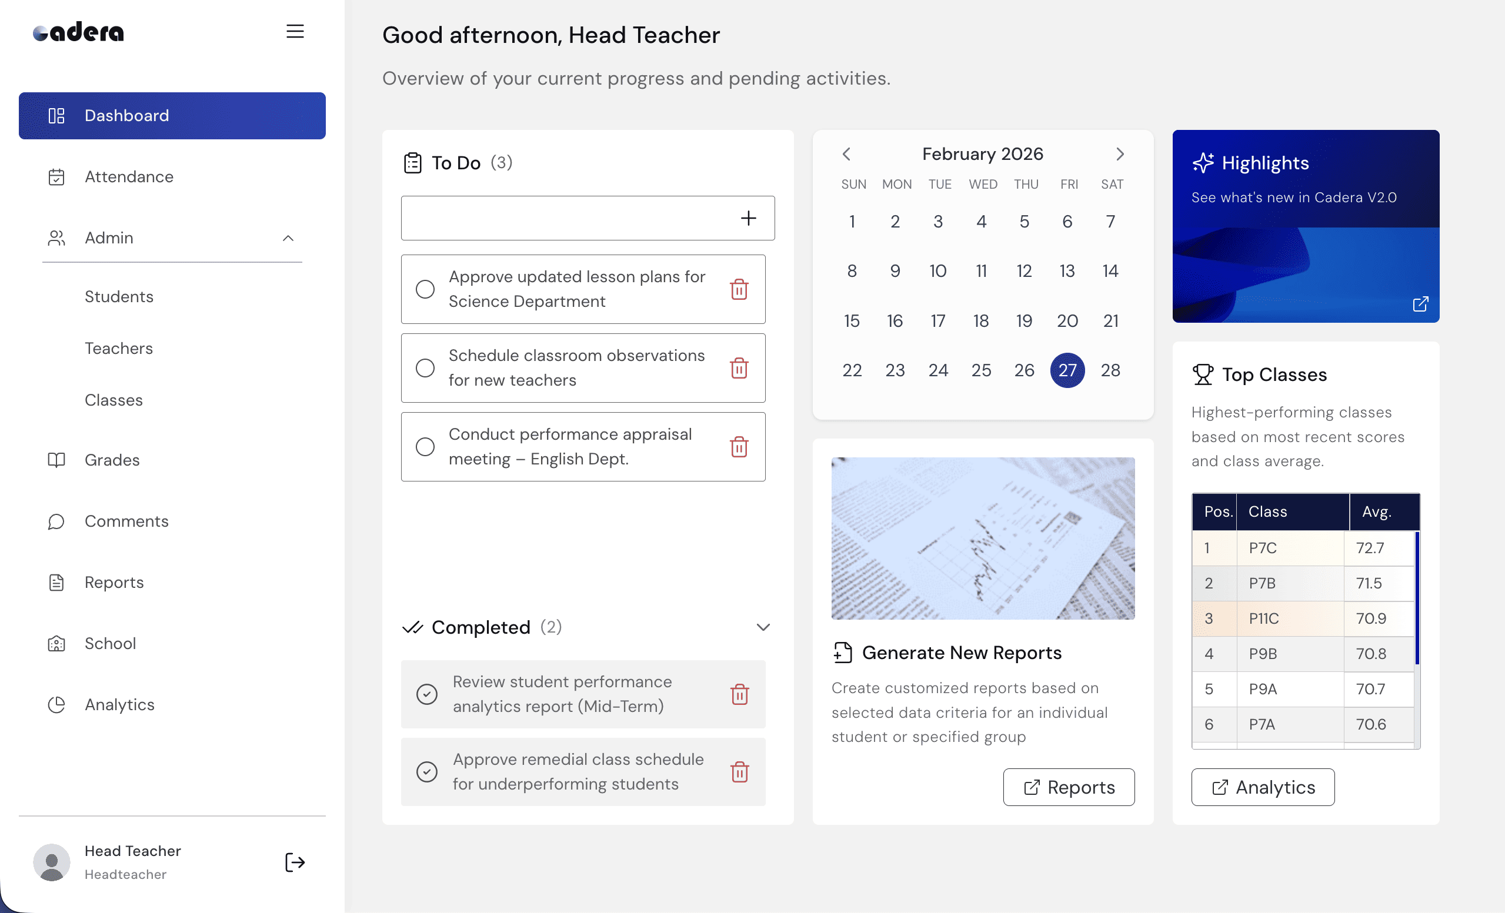Mark lesson plans approval task as done

tap(425, 289)
